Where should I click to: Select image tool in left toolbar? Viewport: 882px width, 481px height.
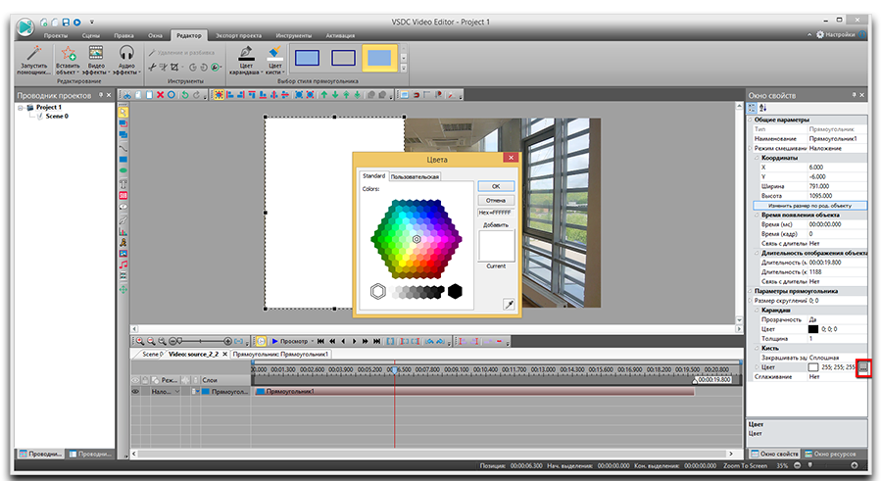(123, 254)
